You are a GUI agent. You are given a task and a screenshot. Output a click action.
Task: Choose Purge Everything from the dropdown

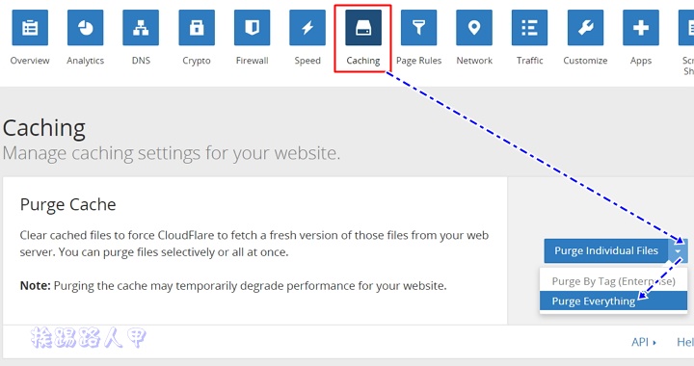click(613, 301)
